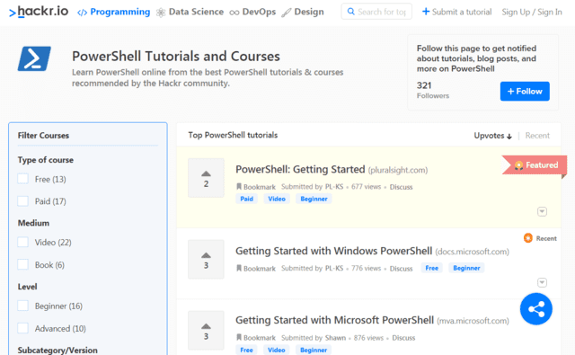The image size is (575, 355).
Task: Upvote PowerShell: Getting Started
Action: pos(206,178)
